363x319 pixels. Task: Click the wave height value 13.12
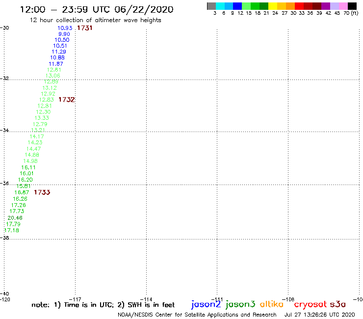[x=50, y=88]
